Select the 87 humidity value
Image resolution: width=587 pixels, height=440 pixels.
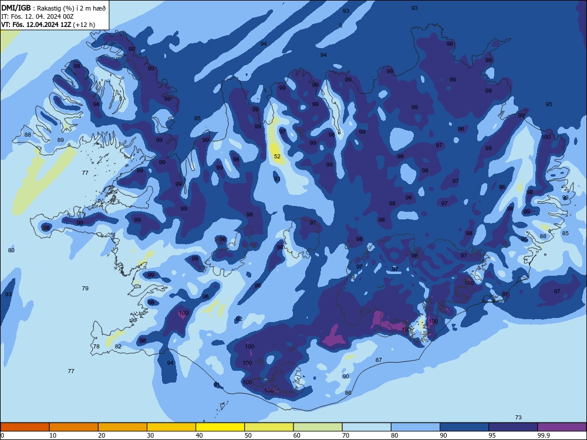379,360
